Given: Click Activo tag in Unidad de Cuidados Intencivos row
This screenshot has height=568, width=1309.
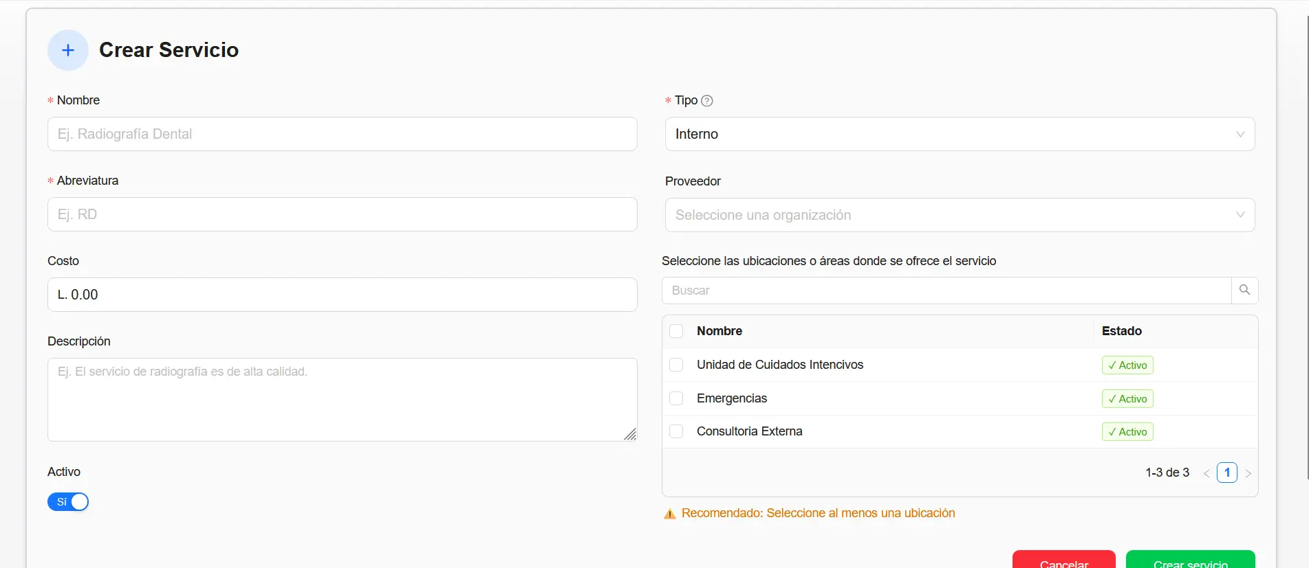Looking at the screenshot, I should (x=1127, y=365).
